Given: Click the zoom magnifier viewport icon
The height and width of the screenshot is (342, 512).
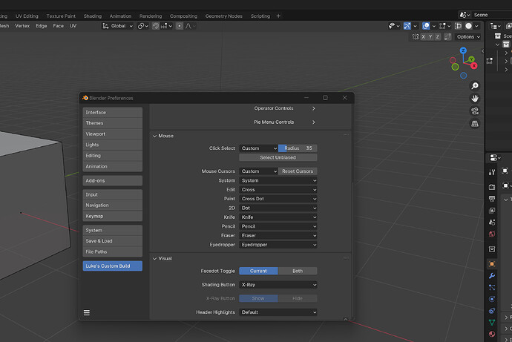Looking at the screenshot, I should tap(475, 86).
